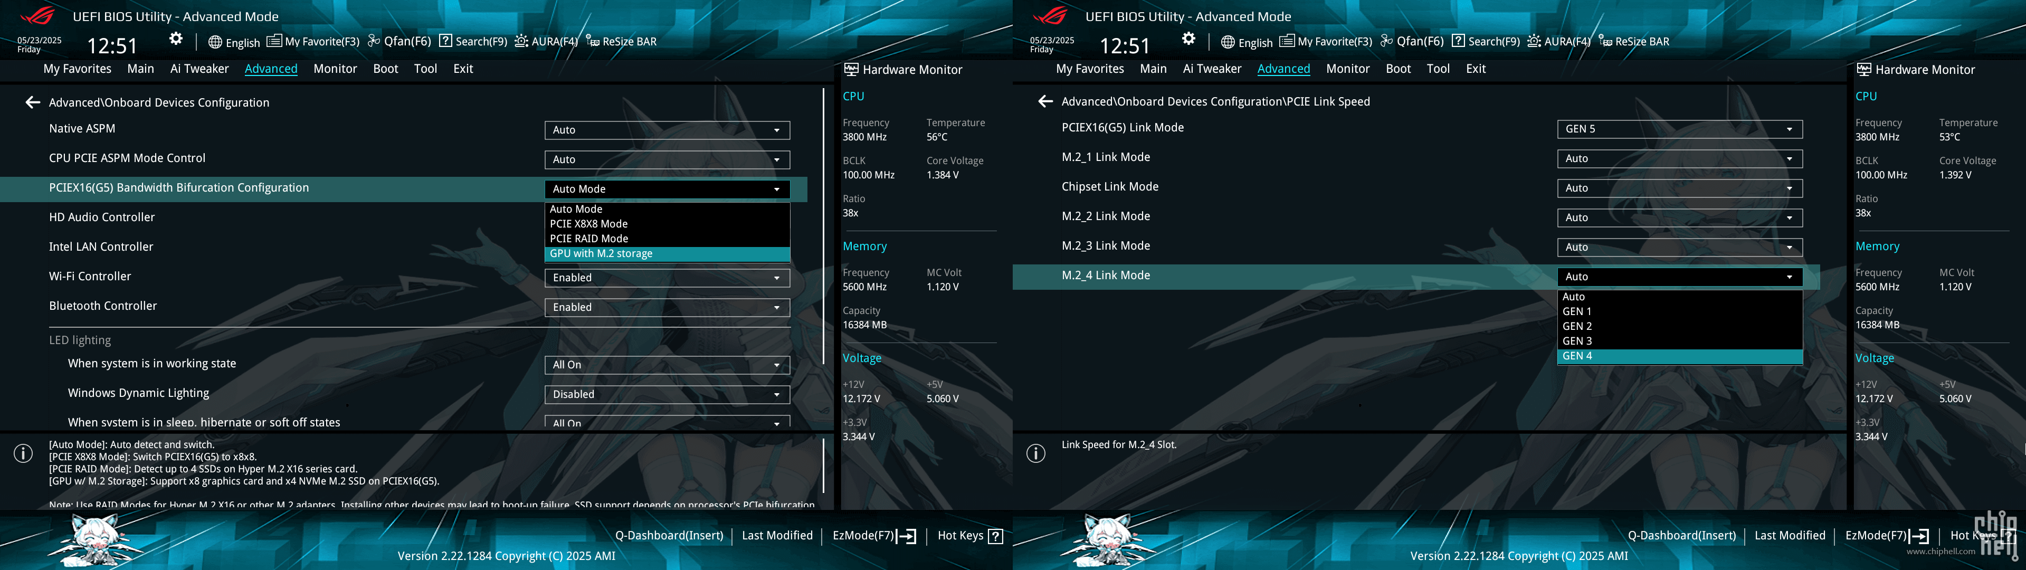Click ReSize BAR in right window
Screen dimensions: 2026x570
(x=1634, y=42)
